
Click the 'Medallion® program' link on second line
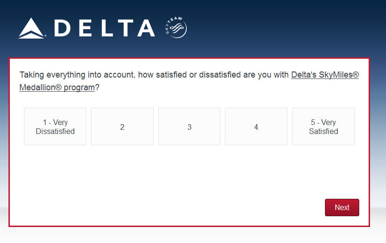click(x=57, y=87)
